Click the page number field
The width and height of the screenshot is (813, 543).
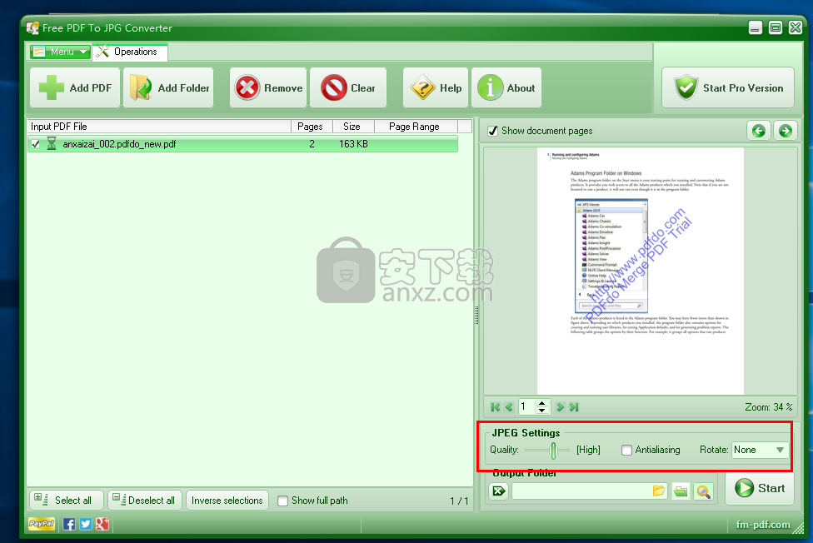(527, 406)
